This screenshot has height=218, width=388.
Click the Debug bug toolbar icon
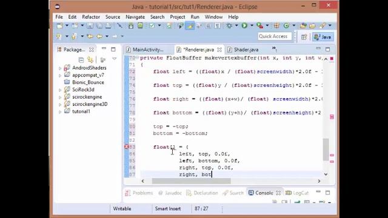229,25
